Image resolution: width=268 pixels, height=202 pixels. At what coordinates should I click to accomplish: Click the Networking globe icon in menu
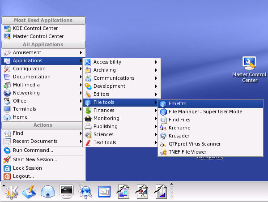point(7,93)
